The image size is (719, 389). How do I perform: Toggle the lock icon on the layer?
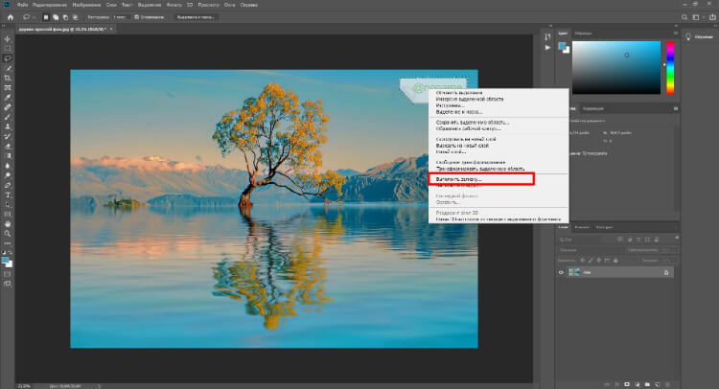[x=666, y=273]
